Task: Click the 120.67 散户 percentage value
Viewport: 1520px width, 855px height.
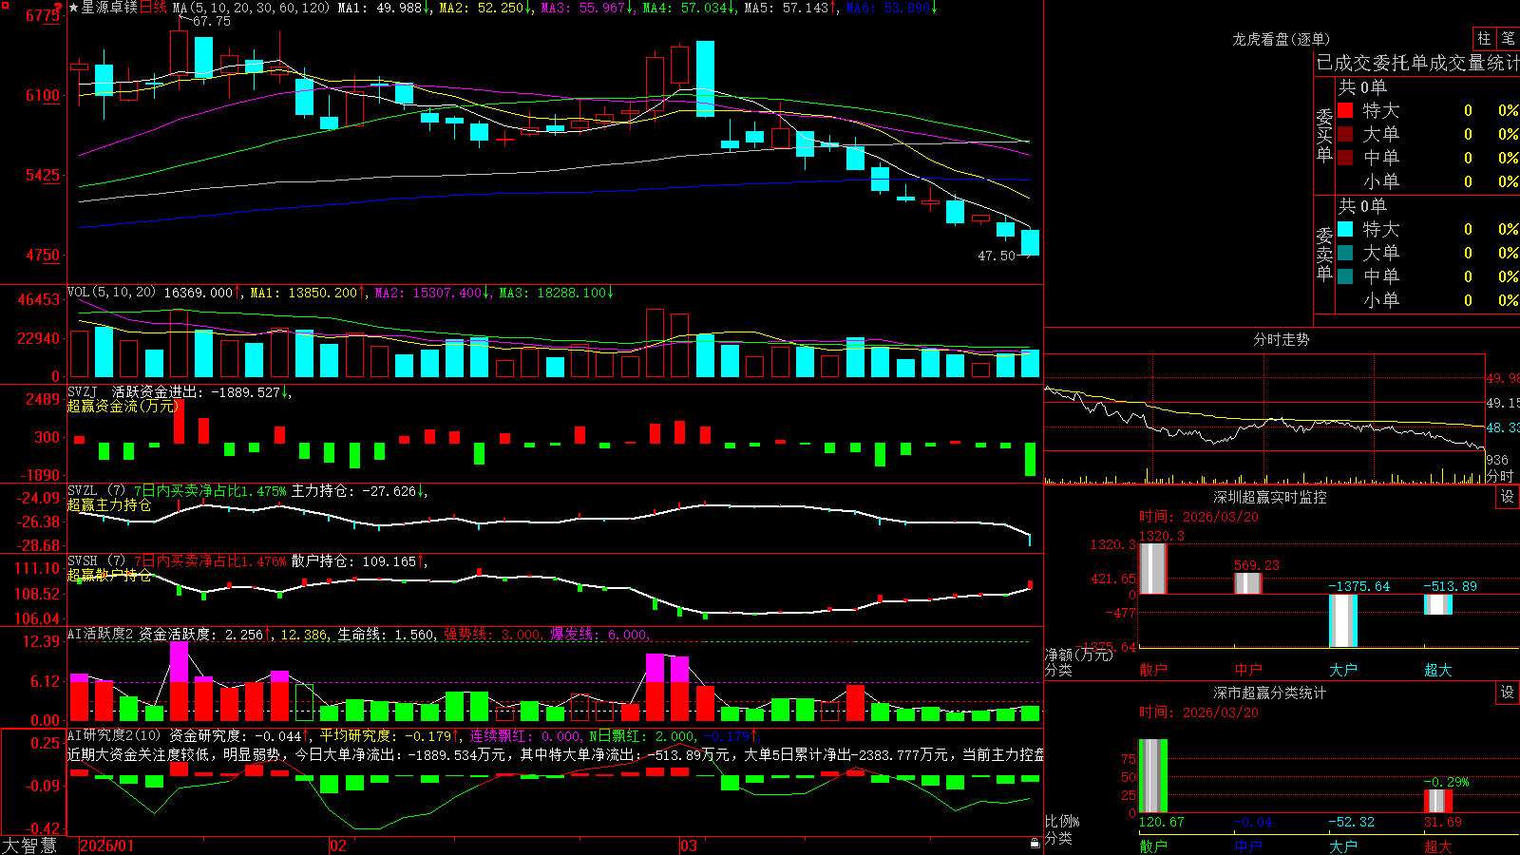Action: coord(1162,822)
